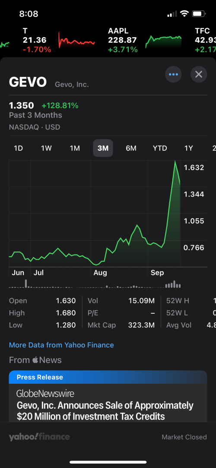The height and width of the screenshot is (468, 216).
Task: Tap the yahoo!finance logo
Action: 39,437
